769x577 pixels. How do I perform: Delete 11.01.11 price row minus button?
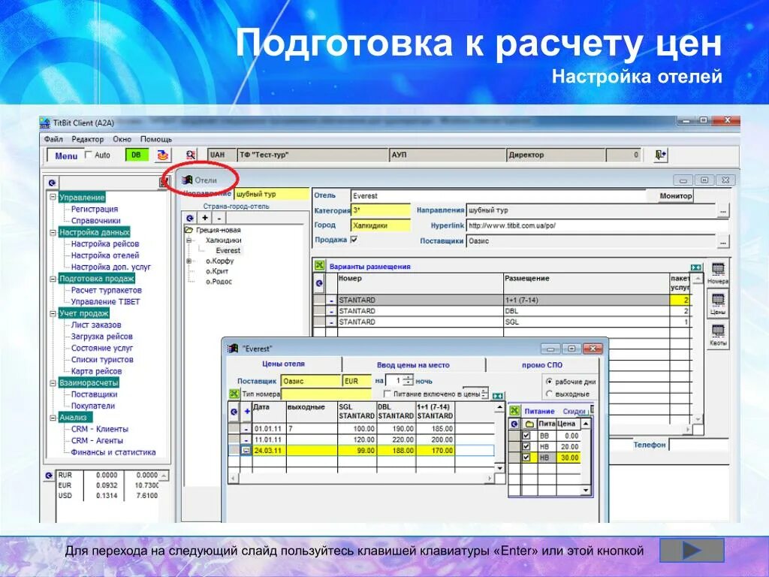pos(246,440)
